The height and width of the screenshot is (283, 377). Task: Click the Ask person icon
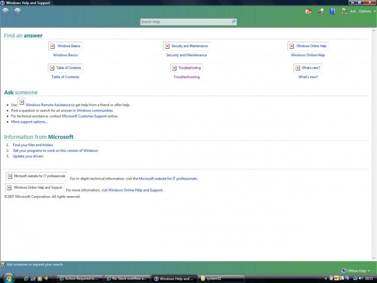pos(344,11)
